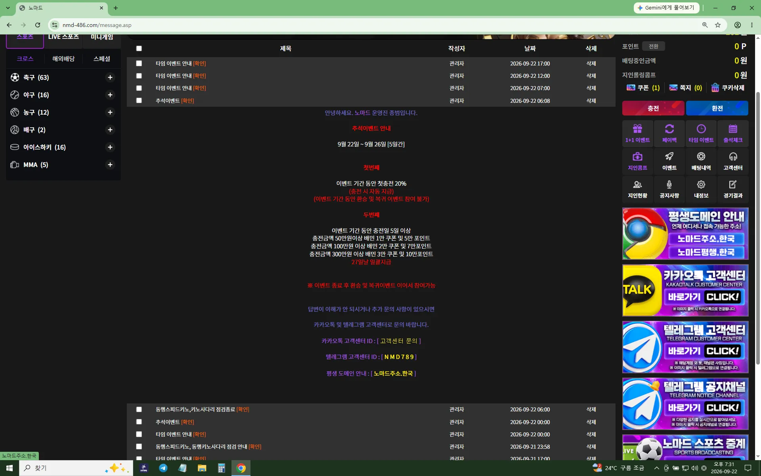
Task: Tick checkbox for 동행스피드키노 점검종료 message
Action: [139, 409]
